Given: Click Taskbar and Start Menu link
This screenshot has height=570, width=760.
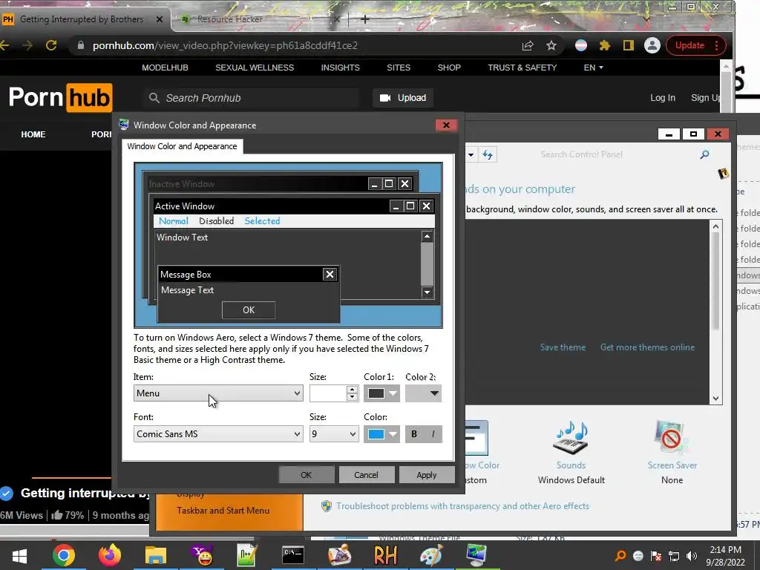Looking at the screenshot, I should click(223, 511).
